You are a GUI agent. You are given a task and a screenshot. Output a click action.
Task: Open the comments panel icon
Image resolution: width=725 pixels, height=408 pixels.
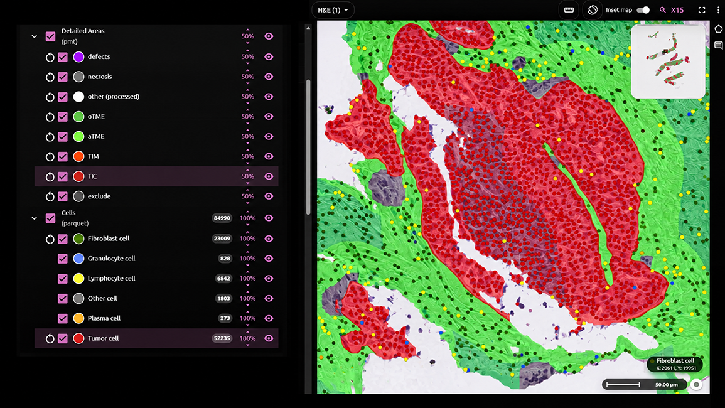pyautogui.click(x=718, y=45)
